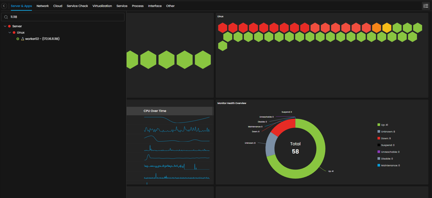Collapse the Server tree node
432x198 pixels.
[5, 26]
